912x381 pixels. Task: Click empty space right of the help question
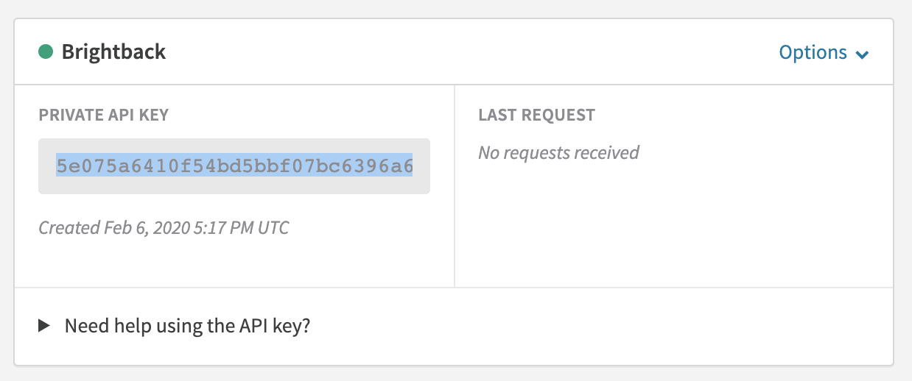pos(589,326)
